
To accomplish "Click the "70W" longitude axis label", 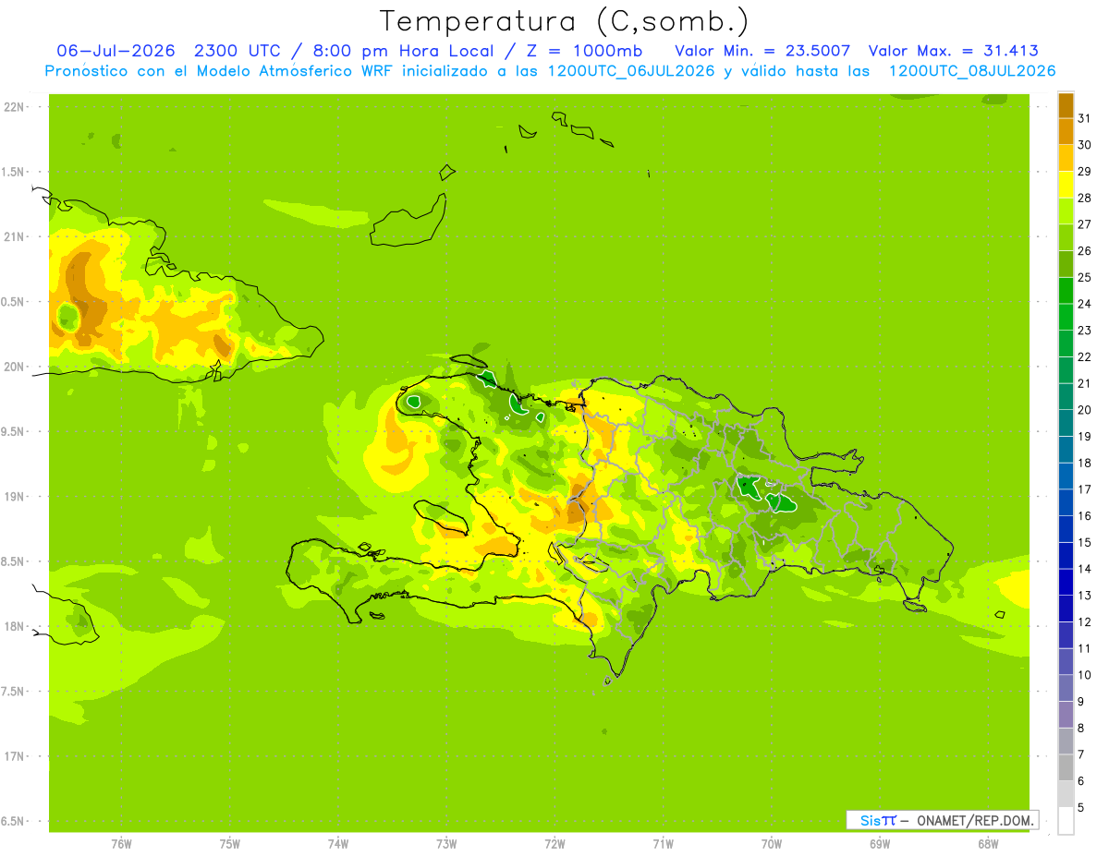I will tap(772, 844).
